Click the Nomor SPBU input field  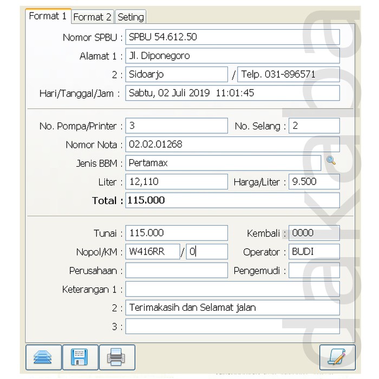pos(232,37)
